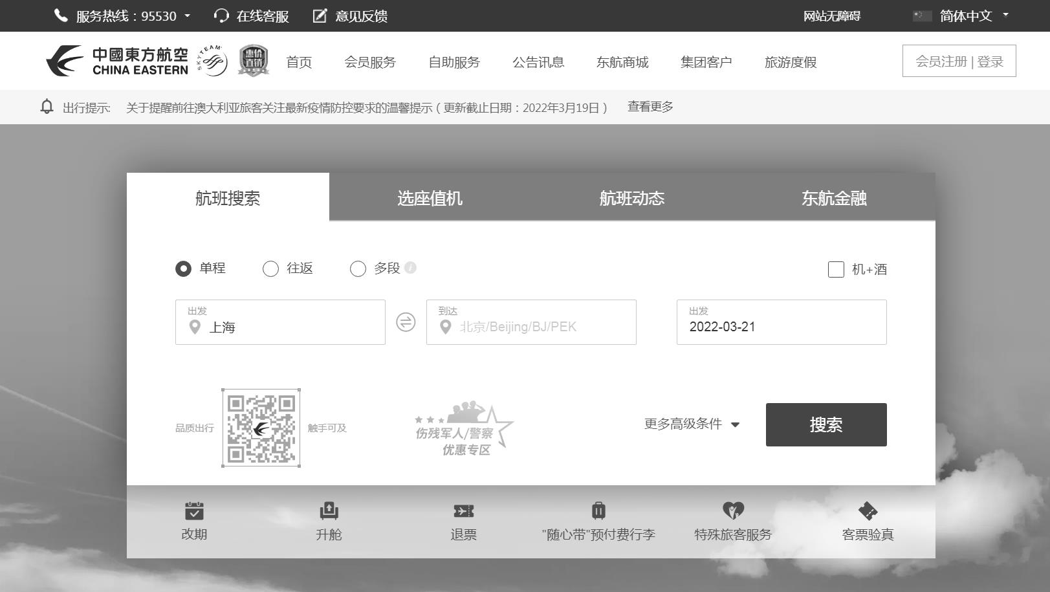Expand the 服务热线 95530 dropdown
1050x592 pixels.
pos(188,16)
